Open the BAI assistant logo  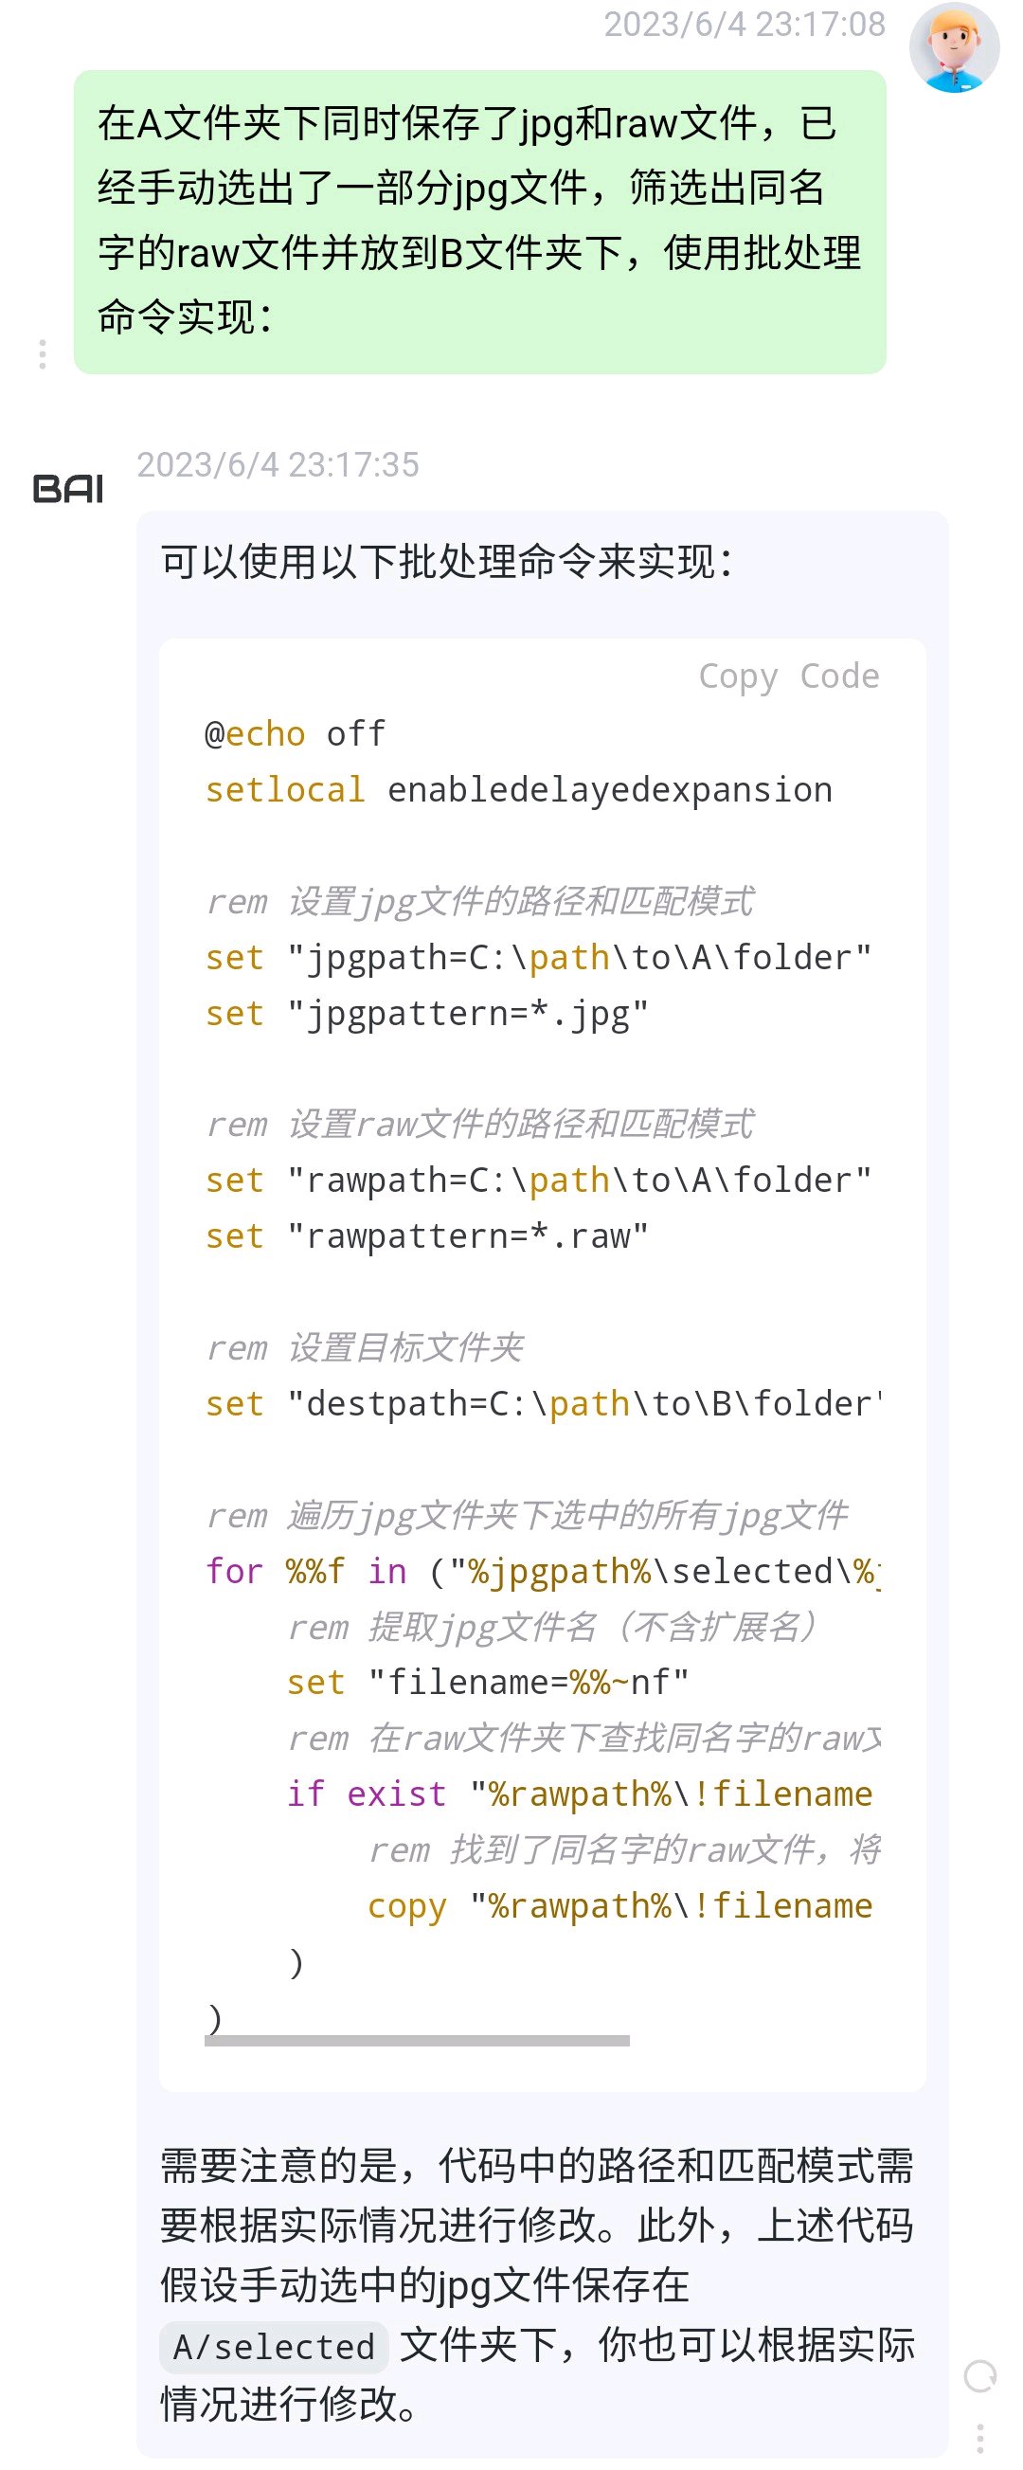point(68,489)
